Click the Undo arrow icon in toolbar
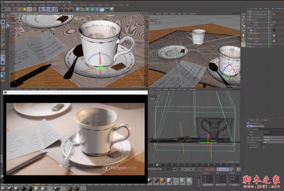This screenshot has height=191, width=284. pyautogui.click(x=4, y=9)
